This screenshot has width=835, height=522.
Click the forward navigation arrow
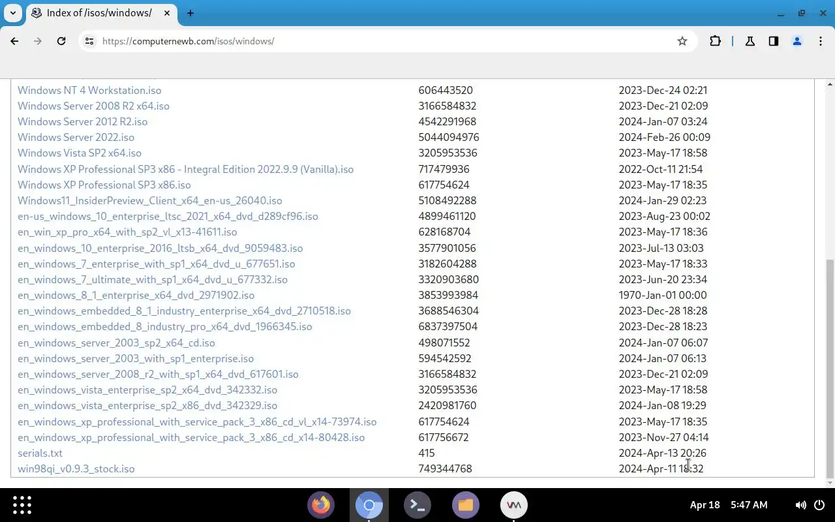point(38,41)
